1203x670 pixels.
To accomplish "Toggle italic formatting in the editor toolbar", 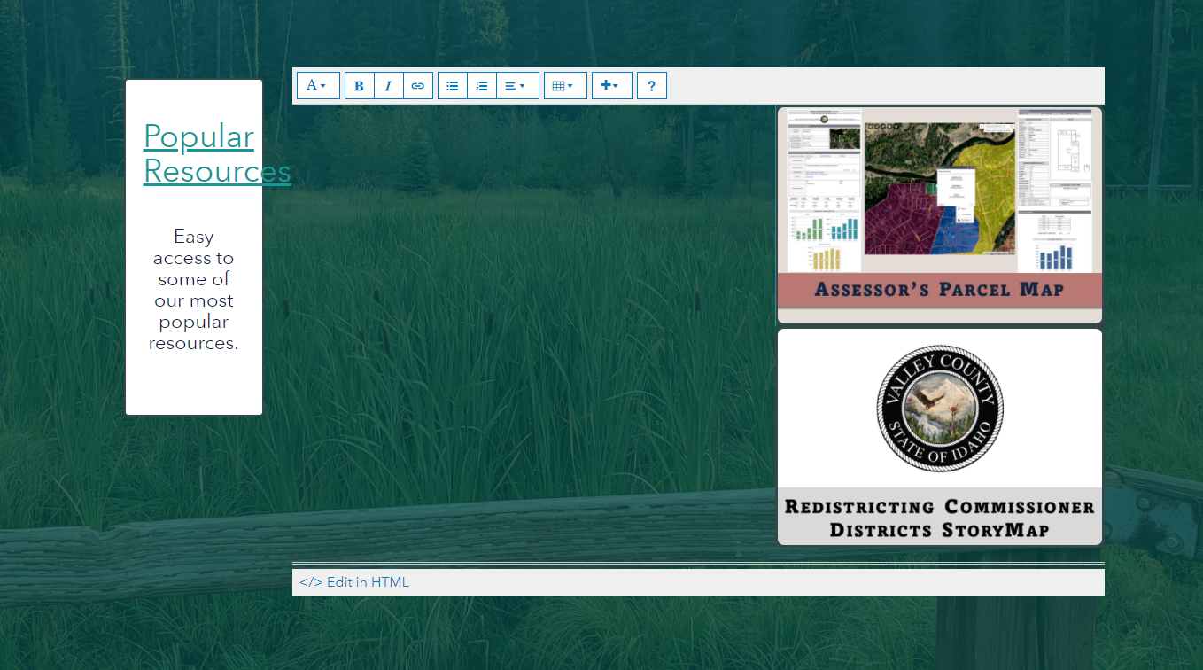I will tap(388, 85).
